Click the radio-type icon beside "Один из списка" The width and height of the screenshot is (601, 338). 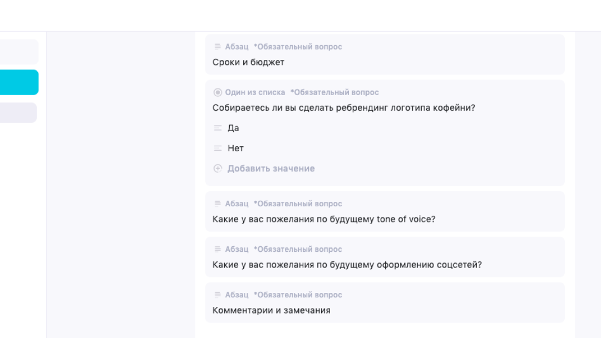point(218,92)
